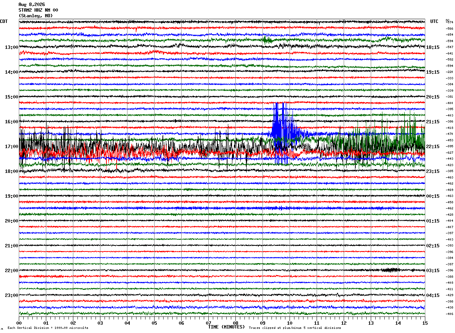Click the date header "Aug 8,2026"
Image resolution: width=455 pixels, height=333 pixels.
pyautogui.click(x=32, y=5)
